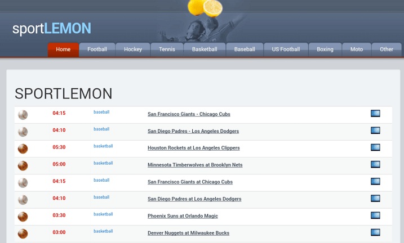Click basketball label in Suns at Magic row

(103, 214)
